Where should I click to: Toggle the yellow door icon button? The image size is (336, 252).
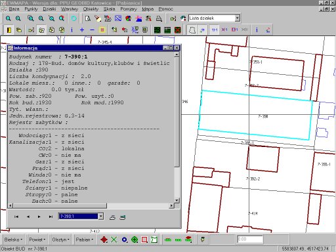click(x=9, y=30)
